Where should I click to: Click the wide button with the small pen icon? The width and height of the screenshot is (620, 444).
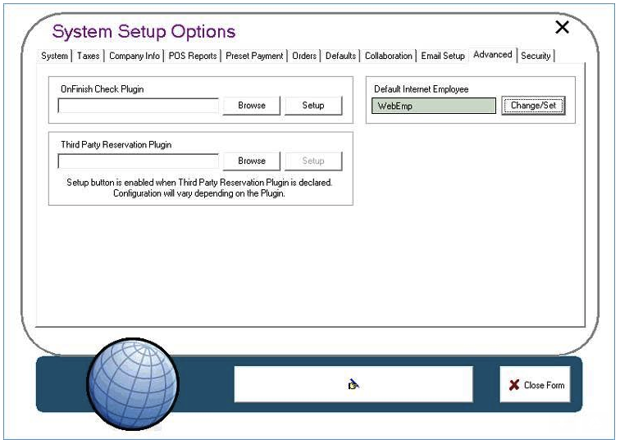click(353, 384)
